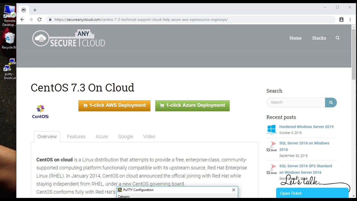
Task: Click the Open Ticket button
Action: point(312,193)
